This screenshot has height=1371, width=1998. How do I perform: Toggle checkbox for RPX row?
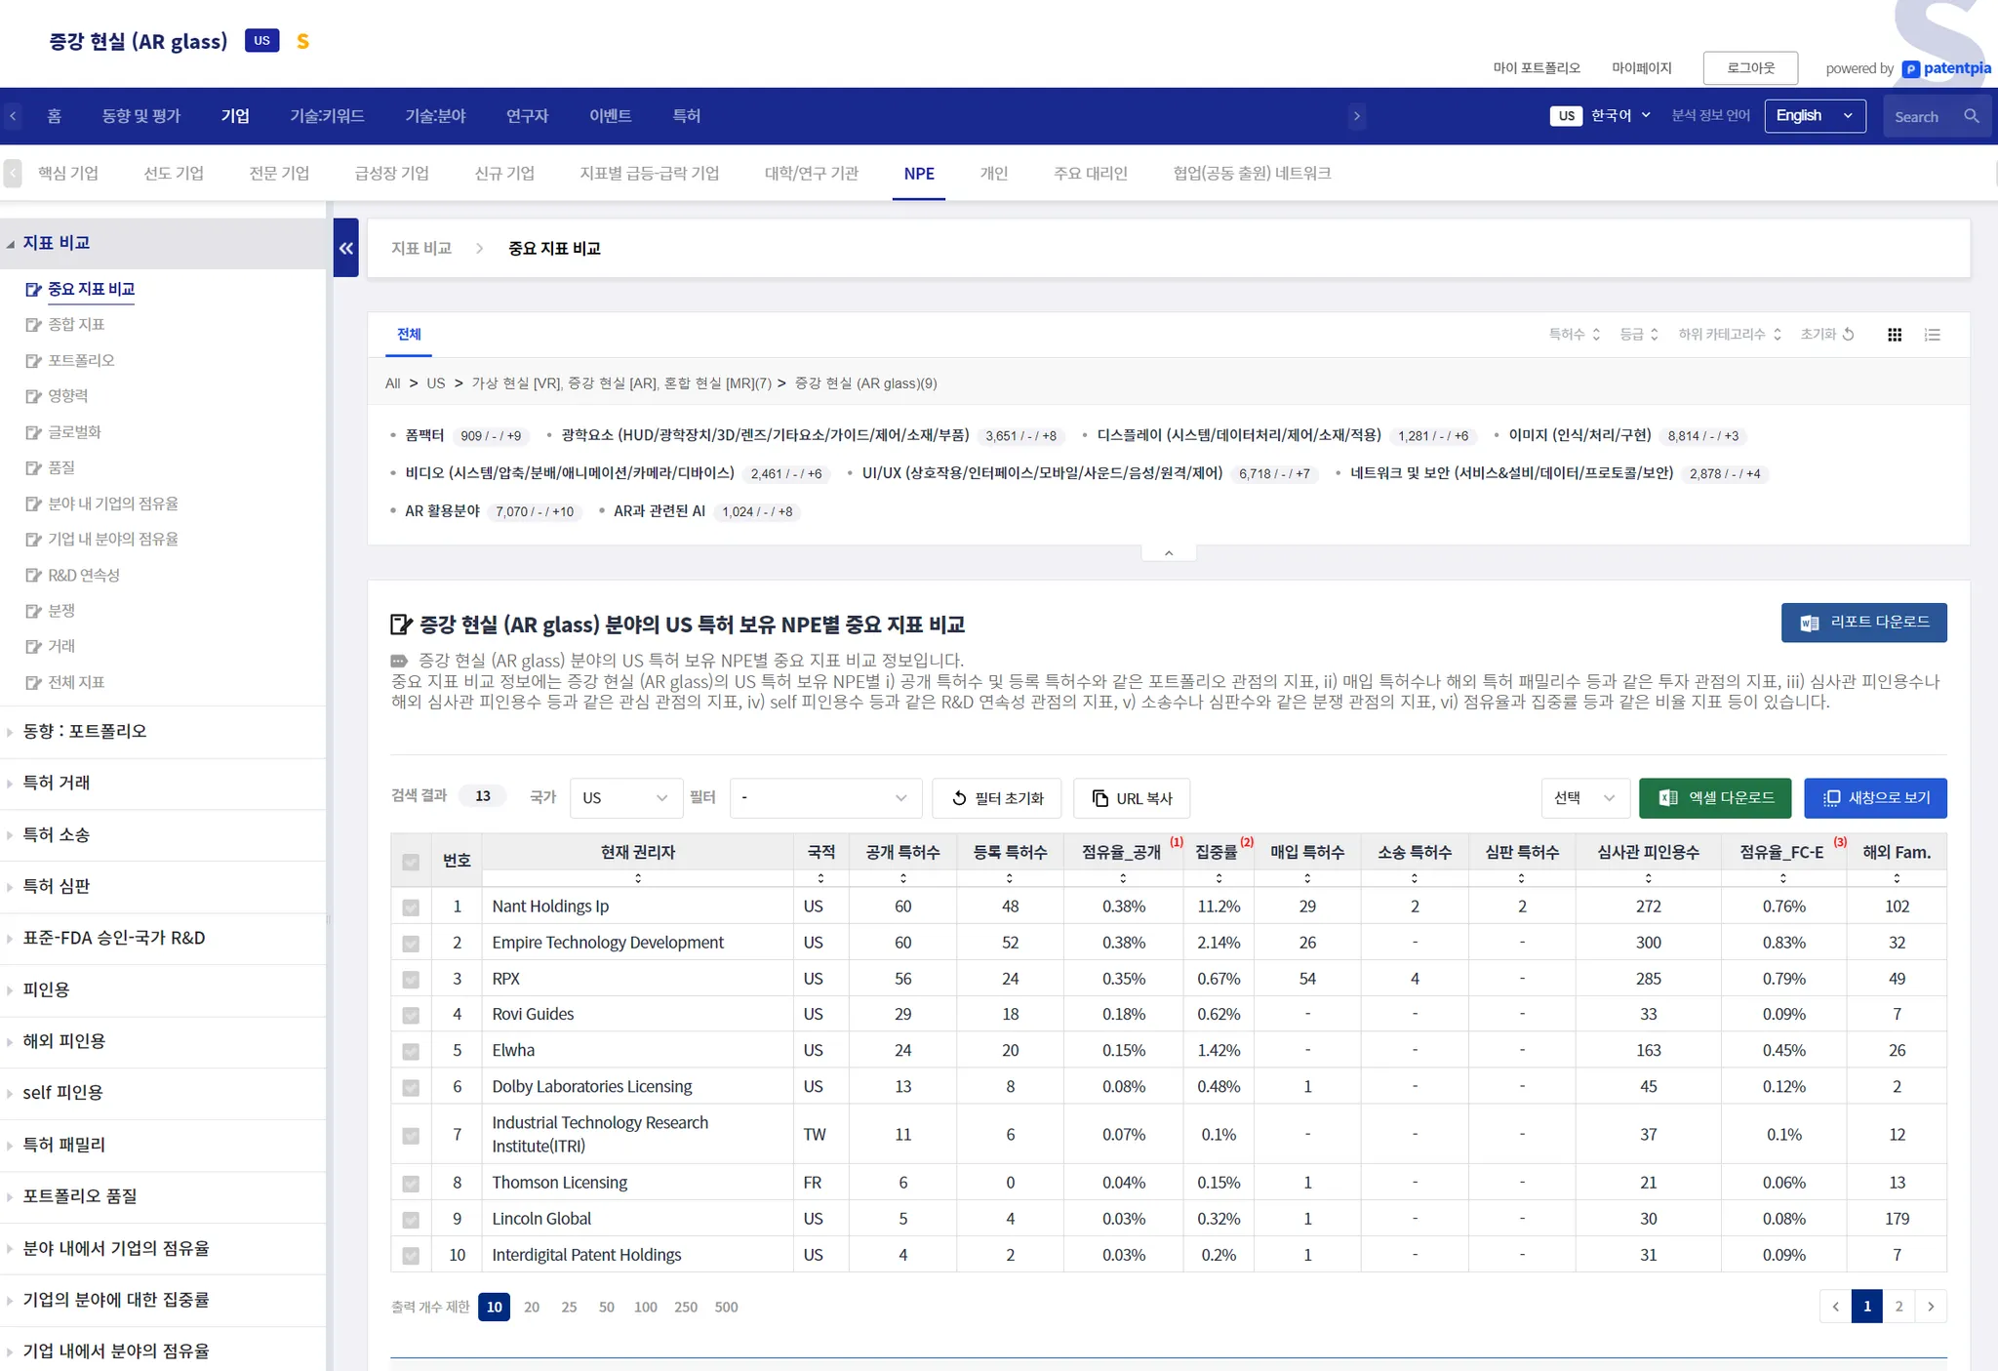click(411, 980)
